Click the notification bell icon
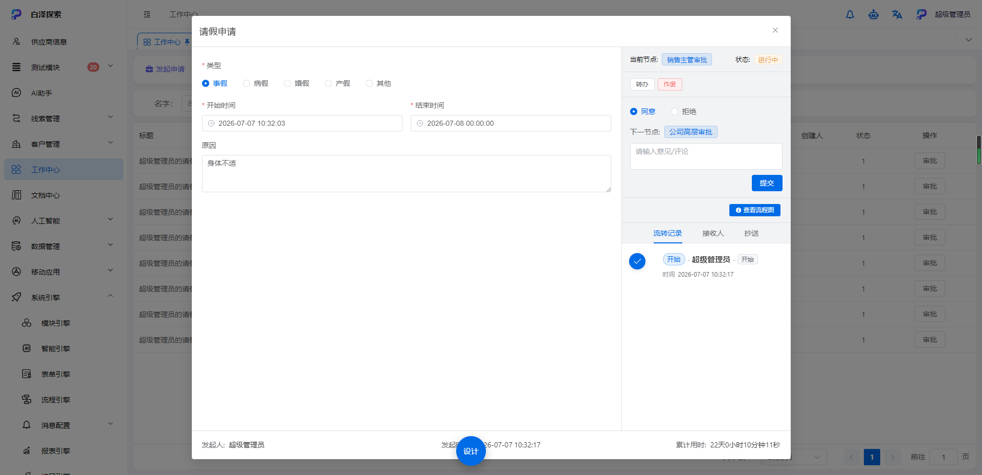Image resolution: width=982 pixels, height=475 pixels. pyautogui.click(x=850, y=14)
